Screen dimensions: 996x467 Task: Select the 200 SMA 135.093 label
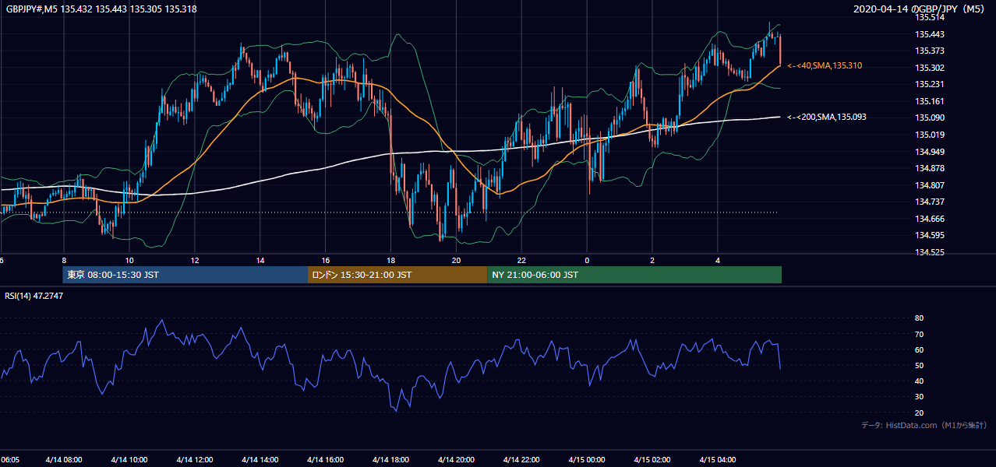click(827, 117)
